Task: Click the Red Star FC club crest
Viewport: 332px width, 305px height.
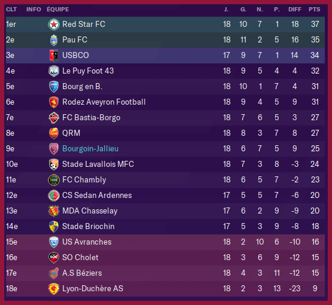Action: click(x=54, y=25)
